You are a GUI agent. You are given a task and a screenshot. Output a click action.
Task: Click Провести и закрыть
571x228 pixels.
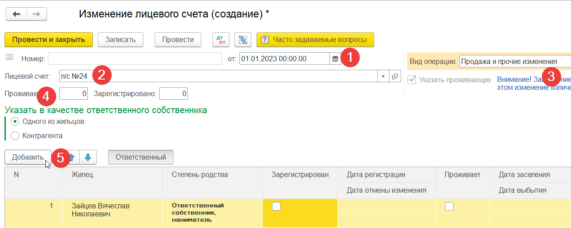(x=48, y=39)
